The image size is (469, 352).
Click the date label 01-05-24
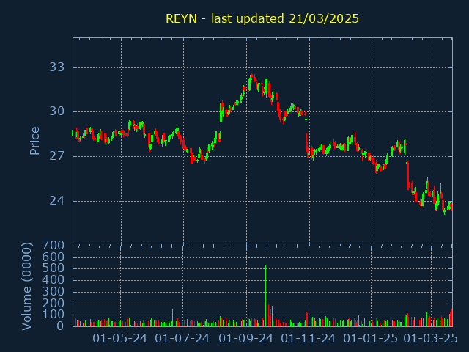click(x=119, y=339)
